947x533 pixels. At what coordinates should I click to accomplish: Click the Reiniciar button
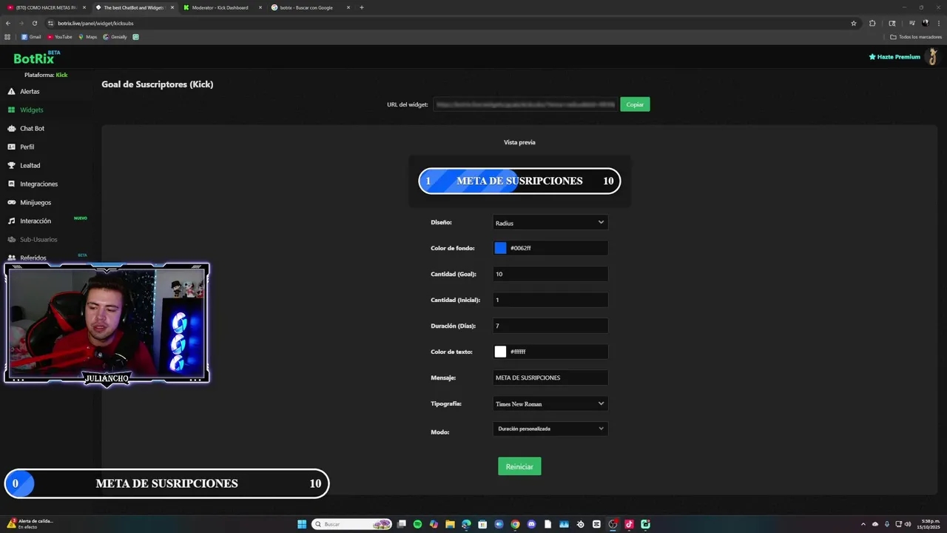point(519,466)
